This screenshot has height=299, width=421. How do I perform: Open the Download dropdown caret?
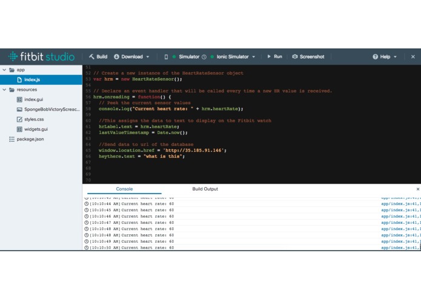148,57
